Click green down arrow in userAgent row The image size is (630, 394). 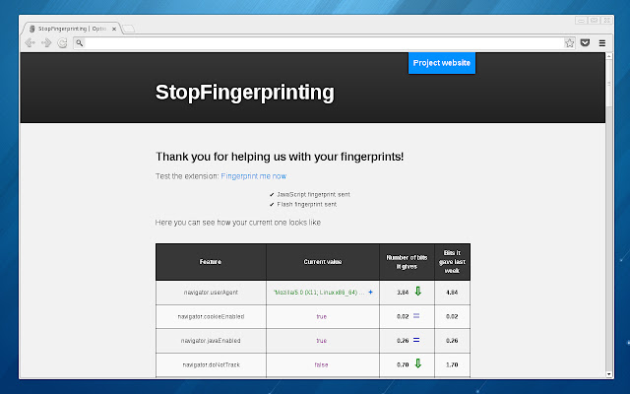pos(417,292)
